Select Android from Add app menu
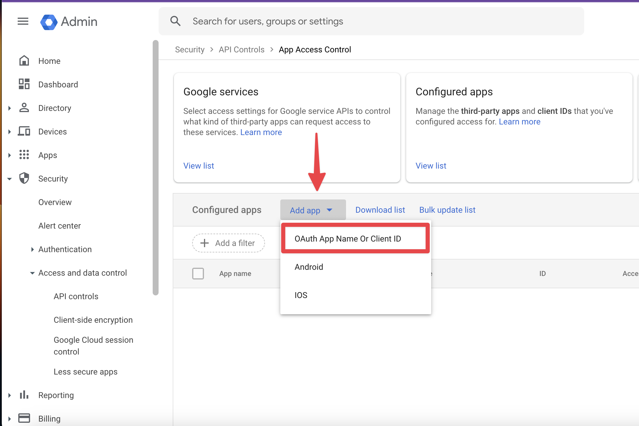The width and height of the screenshot is (639, 426). point(309,267)
